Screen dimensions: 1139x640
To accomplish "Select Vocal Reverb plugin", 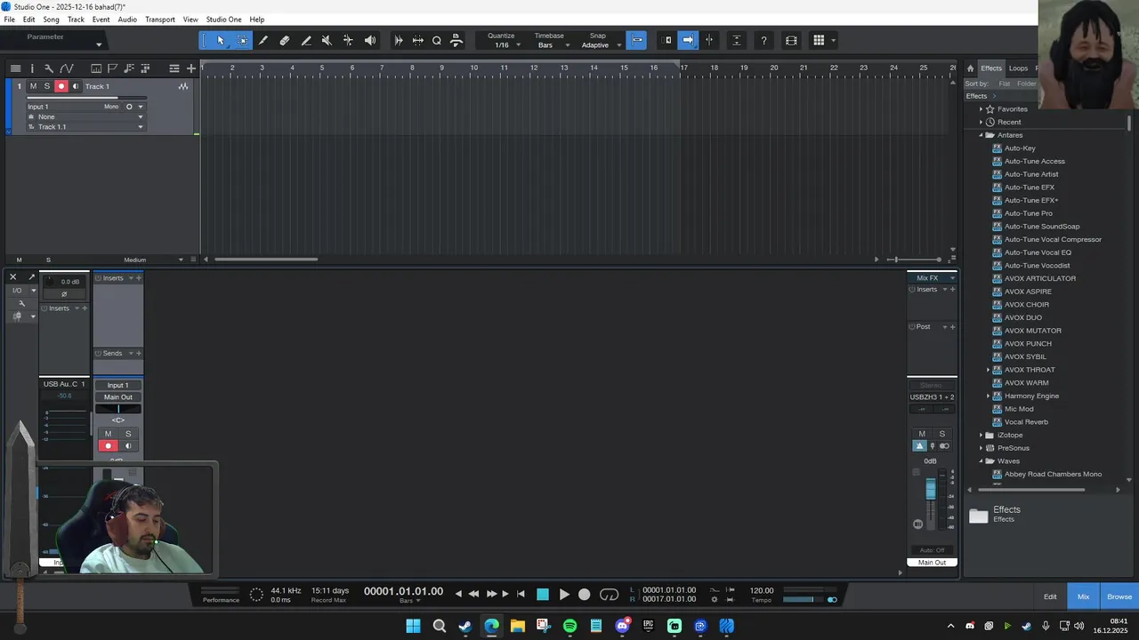I will [x=1026, y=422].
